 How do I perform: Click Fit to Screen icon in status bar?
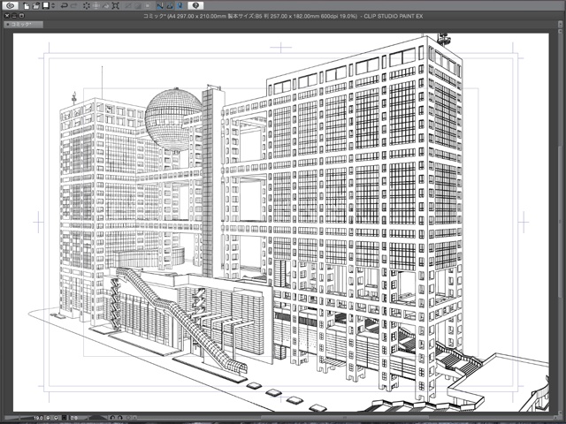click(x=64, y=418)
